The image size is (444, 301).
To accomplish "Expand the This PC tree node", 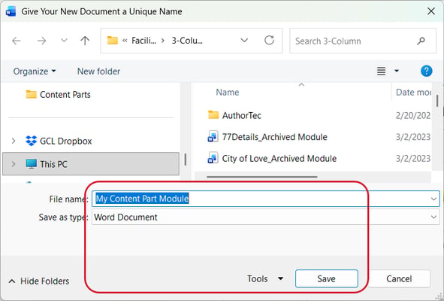I will tap(14, 164).
